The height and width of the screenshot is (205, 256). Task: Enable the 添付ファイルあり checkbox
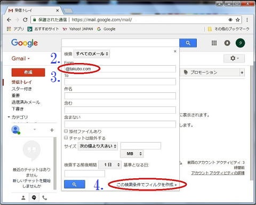(x=66, y=131)
